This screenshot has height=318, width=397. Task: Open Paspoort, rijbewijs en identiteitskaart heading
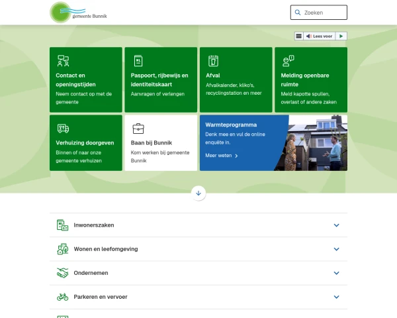159,80
